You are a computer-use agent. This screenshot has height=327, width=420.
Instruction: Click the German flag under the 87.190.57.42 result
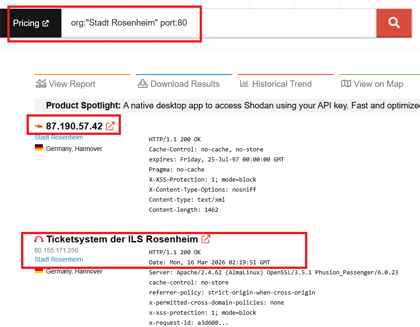(39, 148)
